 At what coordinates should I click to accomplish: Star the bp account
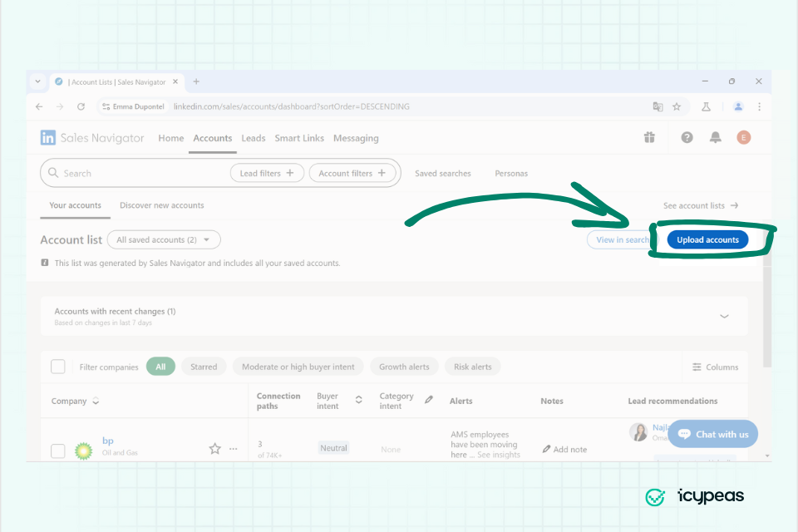(214, 449)
